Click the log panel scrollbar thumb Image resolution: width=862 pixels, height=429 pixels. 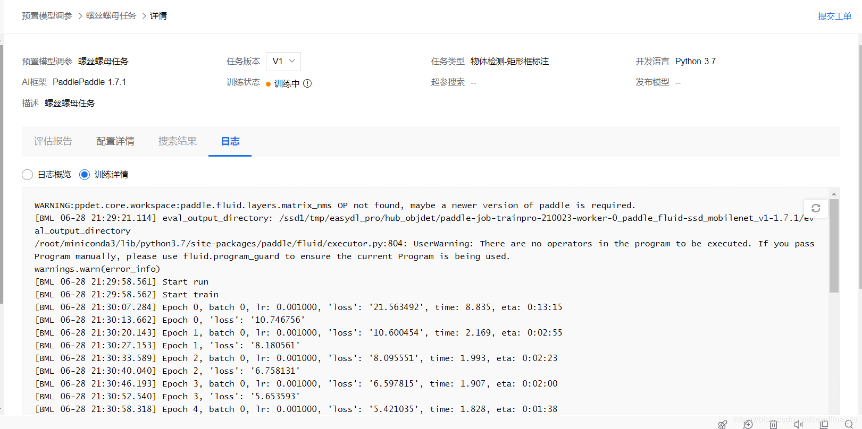click(x=834, y=245)
